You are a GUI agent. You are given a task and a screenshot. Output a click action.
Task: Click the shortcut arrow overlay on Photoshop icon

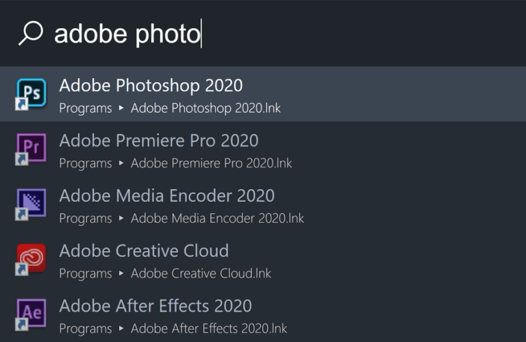[21, 104]
